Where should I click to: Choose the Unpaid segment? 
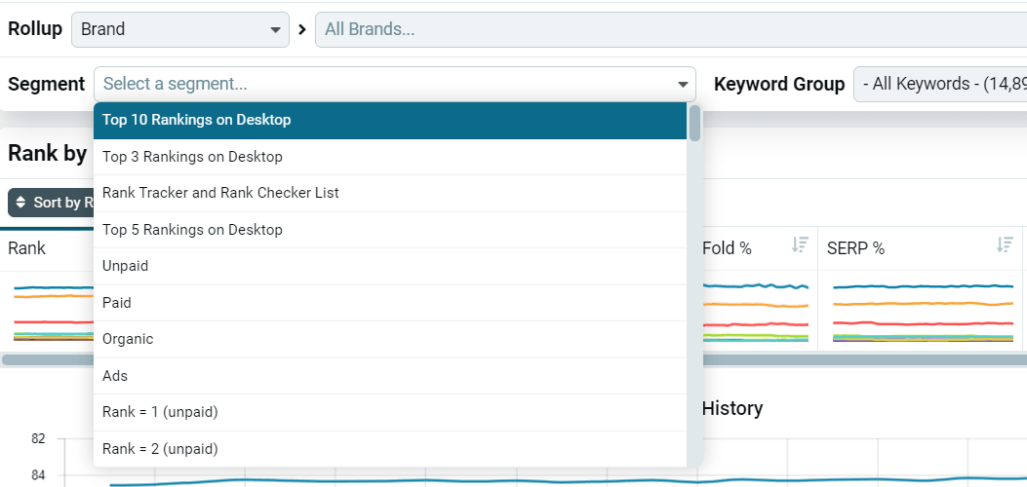(x=390, y=266)
